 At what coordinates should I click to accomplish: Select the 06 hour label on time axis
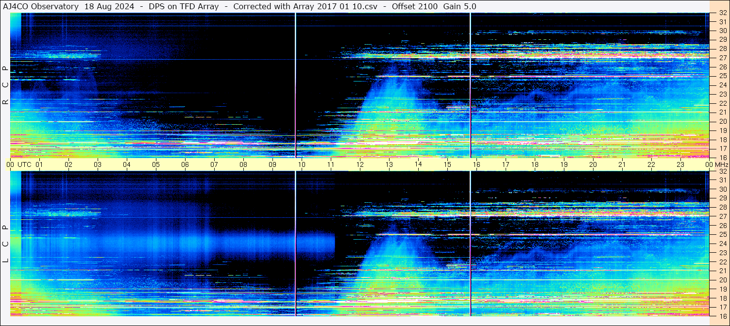[x=185, y=164]
